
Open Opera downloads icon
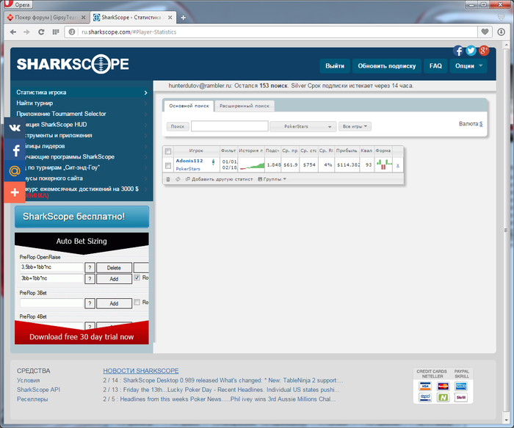[501, 32]
